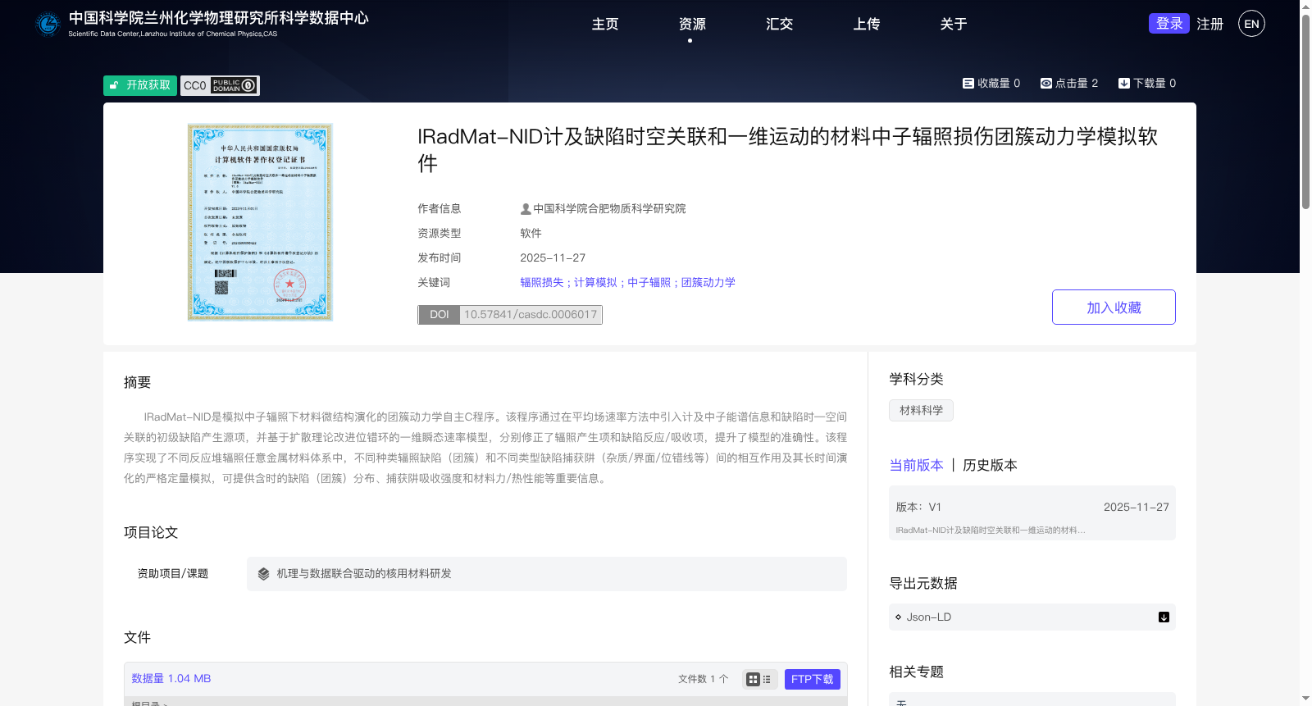1312x706 pixels.
Task: Click the scrollbar down arrow
Action: click(x=1305, y=699)
